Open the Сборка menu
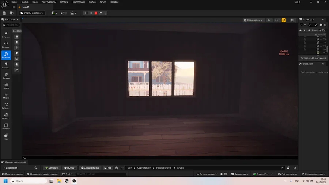329x185 pixels. click(x=64, y=2)
